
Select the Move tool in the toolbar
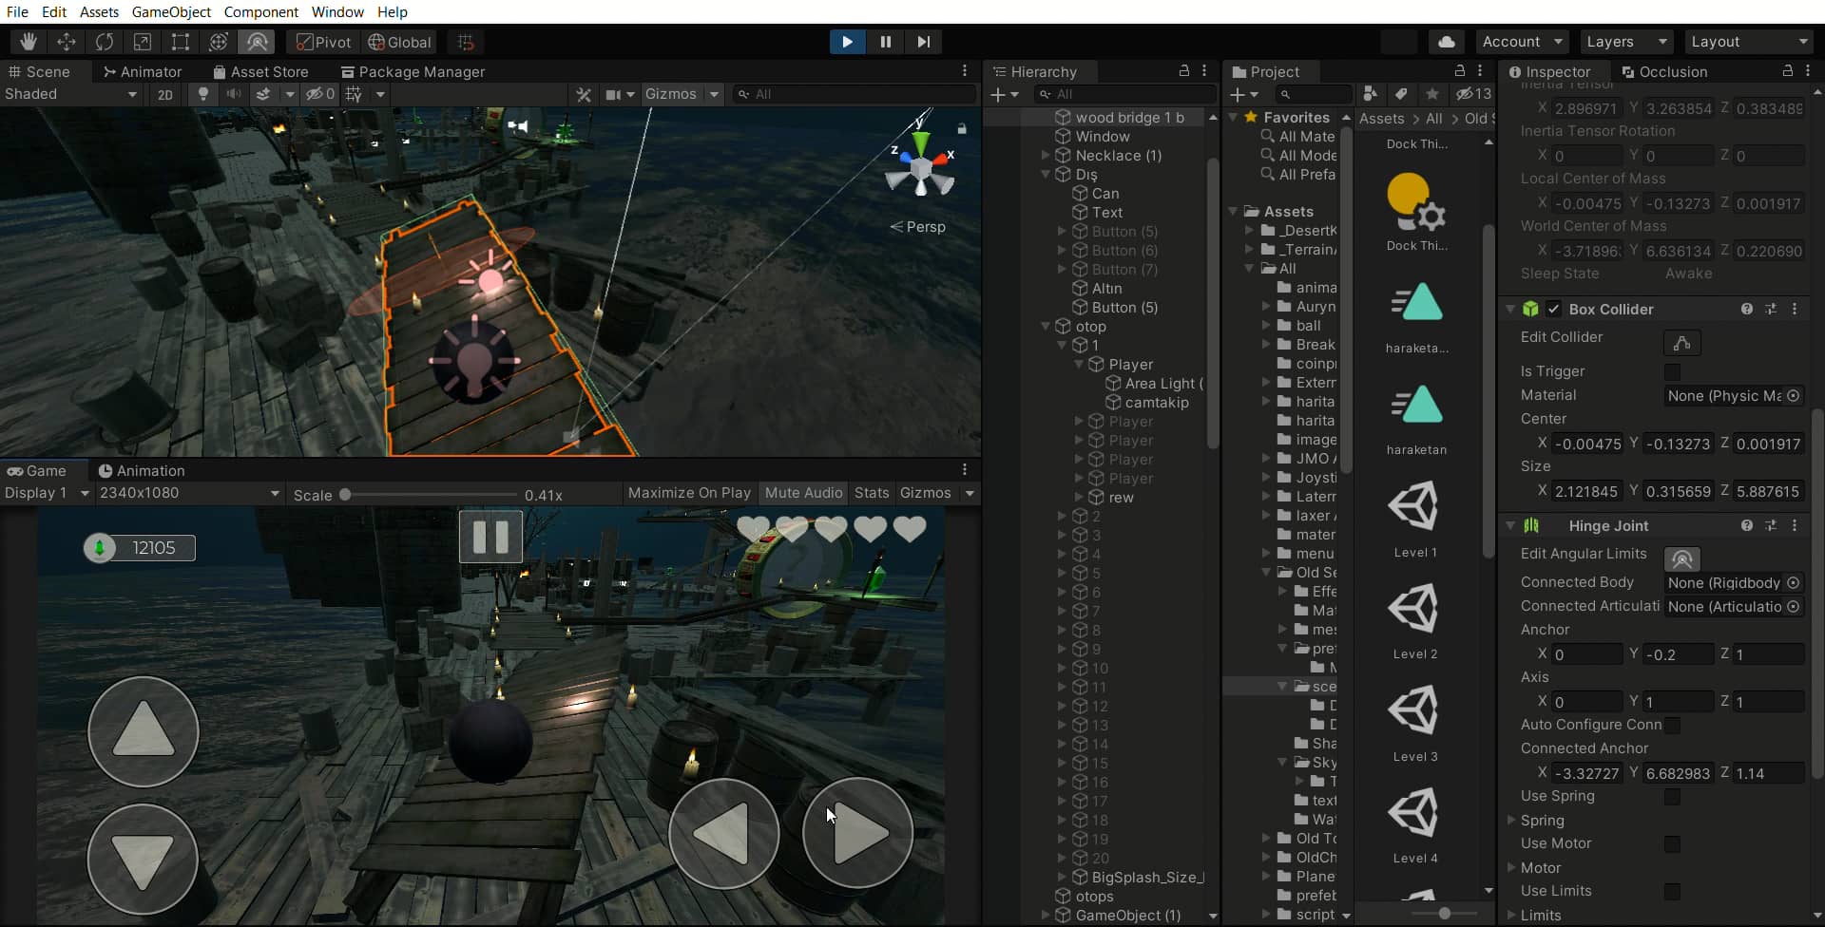tap(67, 42)
